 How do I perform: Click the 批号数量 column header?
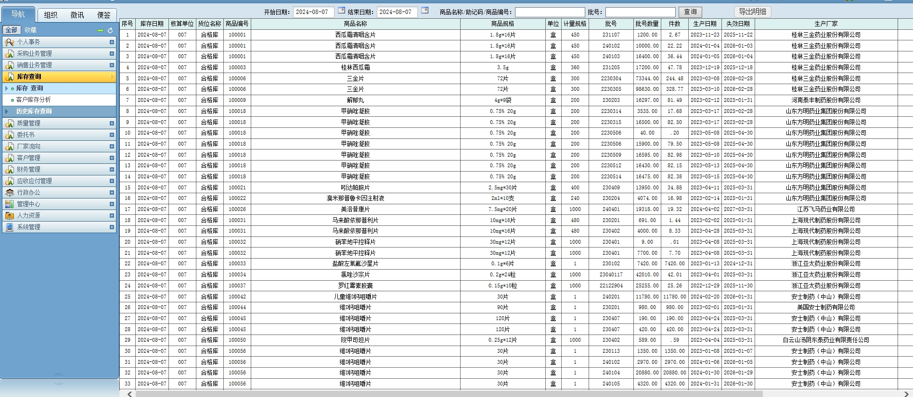pyautogui.click(x=647, y=24)
